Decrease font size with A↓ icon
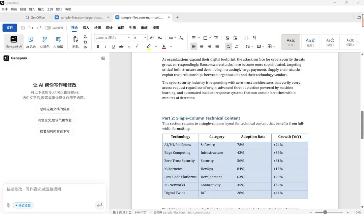The width and height of the screenshot is (364, 214). point(160,38)
